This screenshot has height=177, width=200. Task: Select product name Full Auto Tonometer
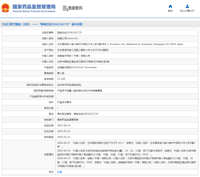click(x=77, y=67)
